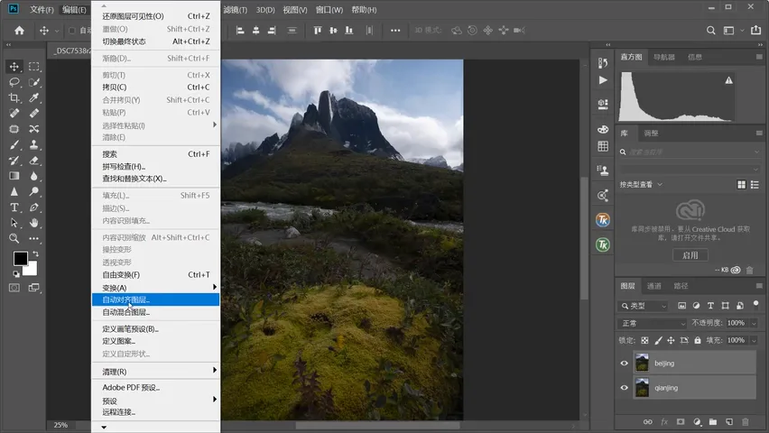The width and height of the screenshot is (769, 433).
Task: Toggle lock position icon
Action: click(671, 340)
